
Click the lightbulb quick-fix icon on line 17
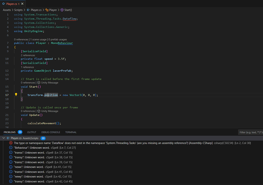(16, 95)
